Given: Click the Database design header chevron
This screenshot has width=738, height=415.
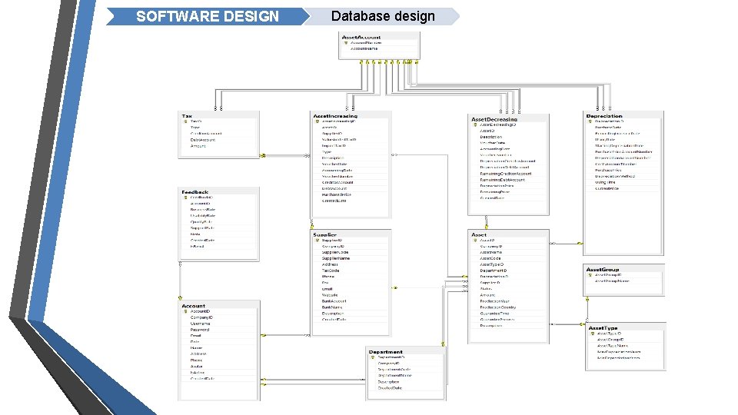Looking at the screenshot, I should coord(383,16).
